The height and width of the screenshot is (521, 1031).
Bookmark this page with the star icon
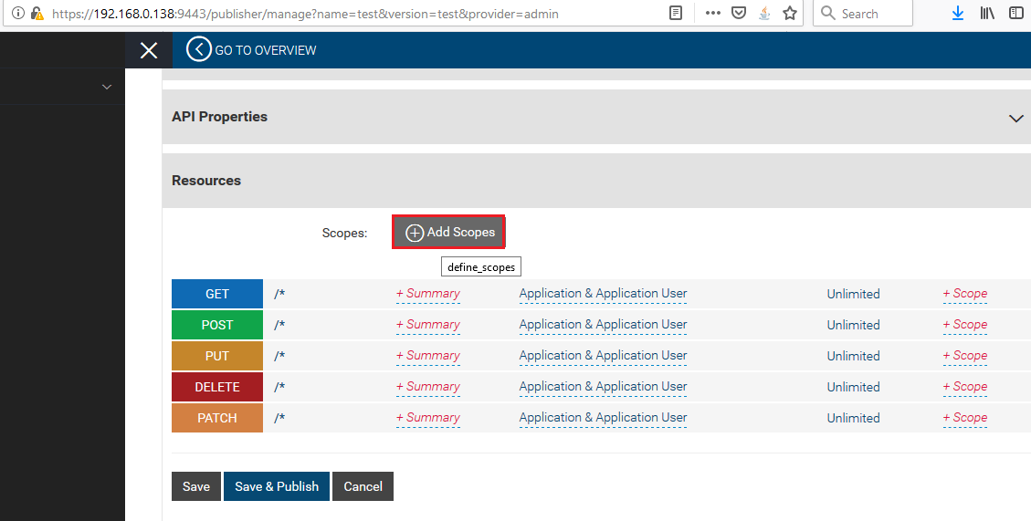(x=790, y=14)
